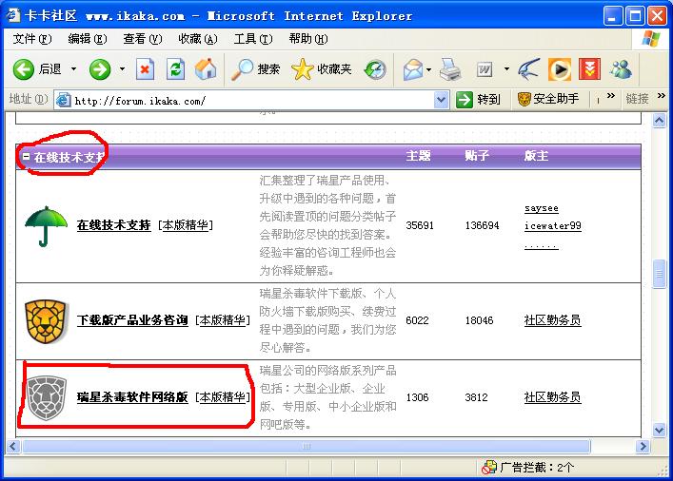The width and height of the screenshot is (673, 481).
Task: Print the page with the printer icon
Action: pos(450,69)
